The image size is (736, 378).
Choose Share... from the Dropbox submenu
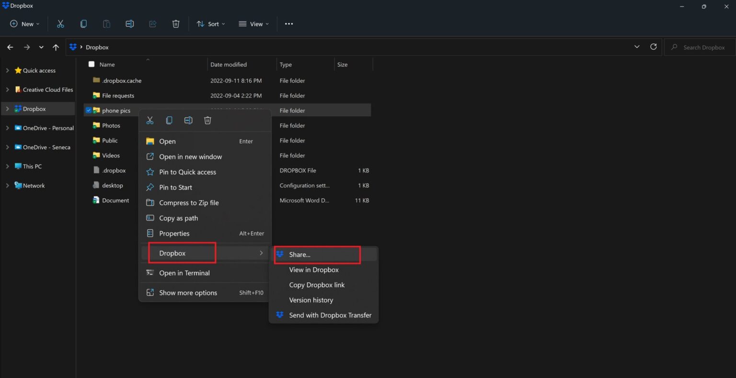(300, 255)
